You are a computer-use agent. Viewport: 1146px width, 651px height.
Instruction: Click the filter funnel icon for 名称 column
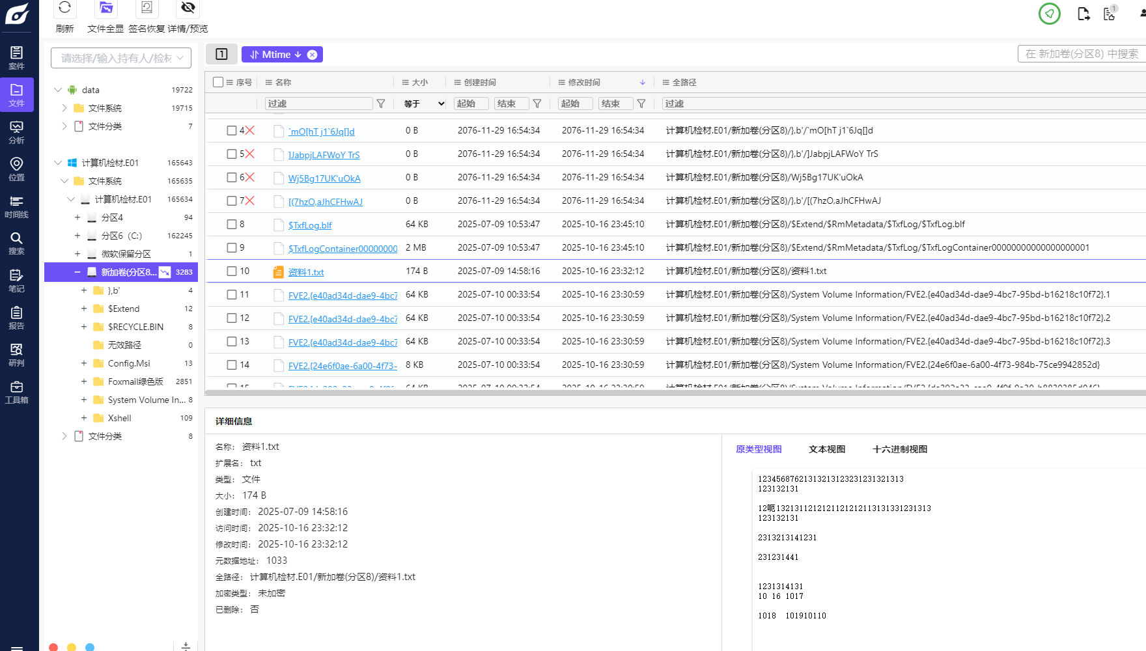(381, 104)
